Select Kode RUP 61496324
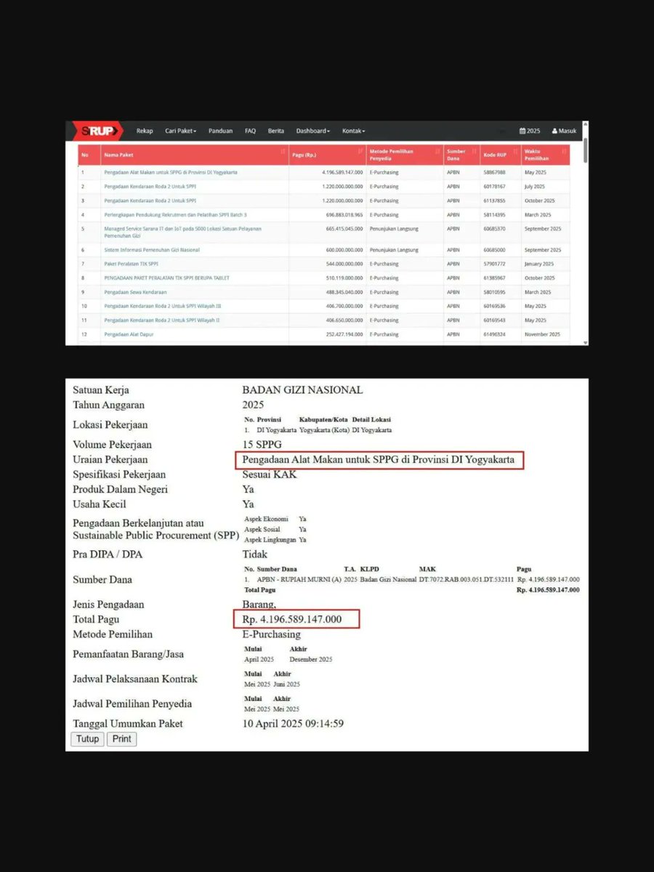 [x=493, y=334]
